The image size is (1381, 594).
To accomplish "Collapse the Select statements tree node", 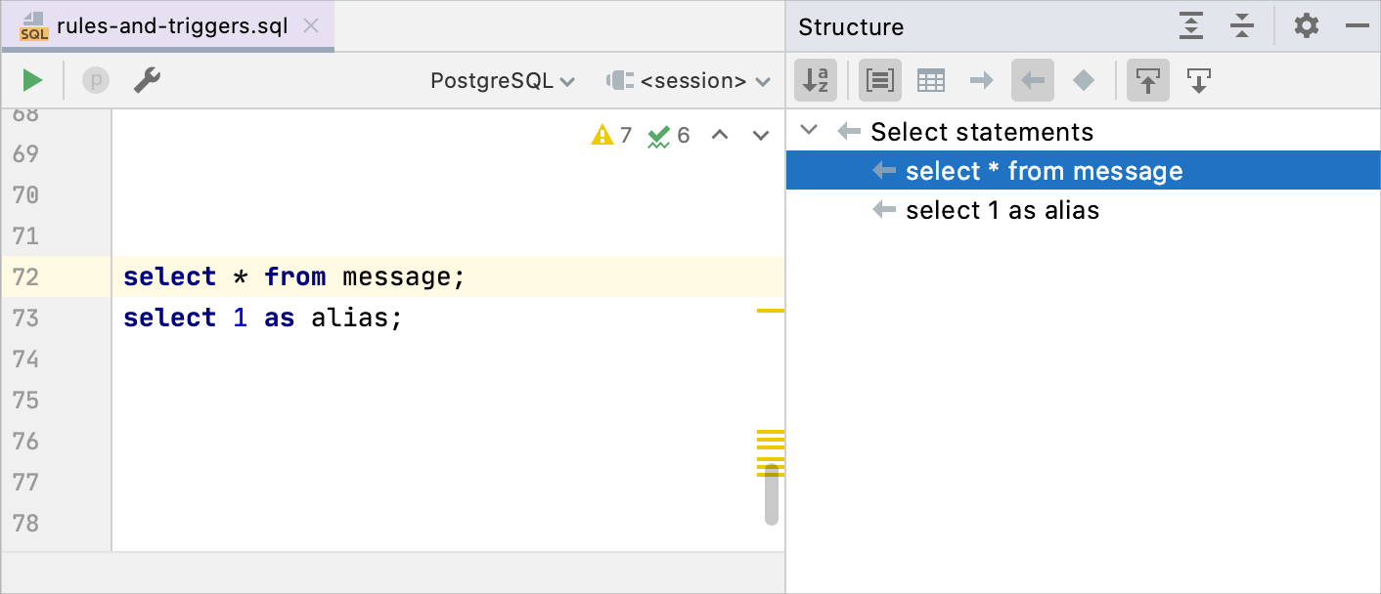I will [x=808, y=131].
